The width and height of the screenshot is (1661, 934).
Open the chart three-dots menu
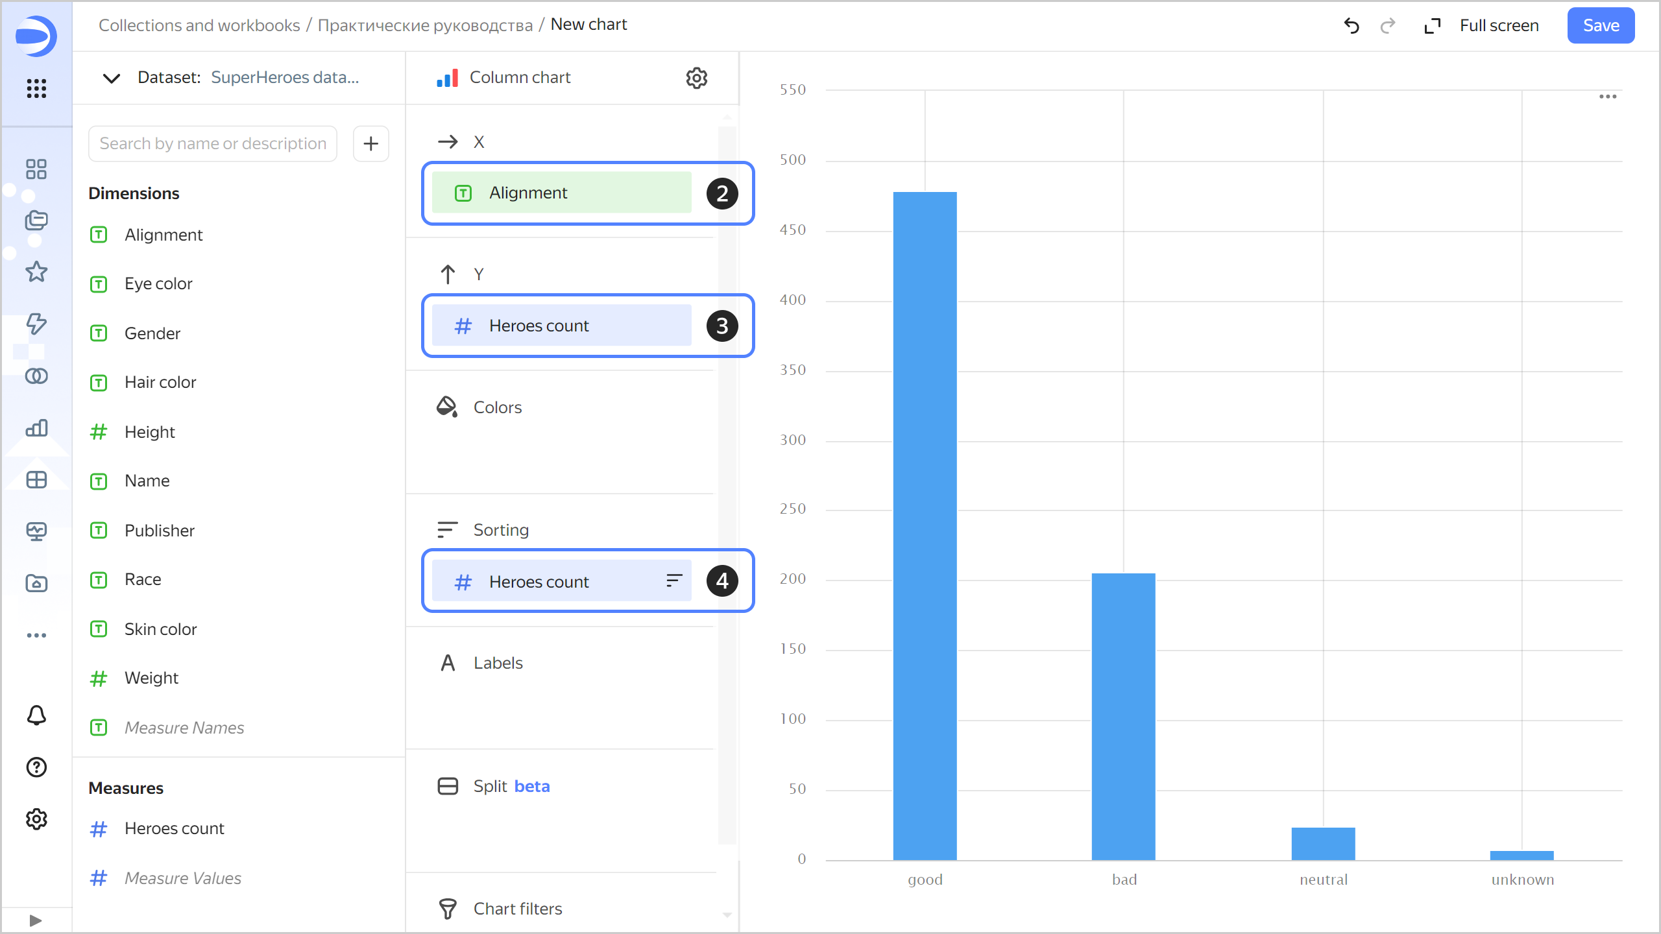point(1607,97)
